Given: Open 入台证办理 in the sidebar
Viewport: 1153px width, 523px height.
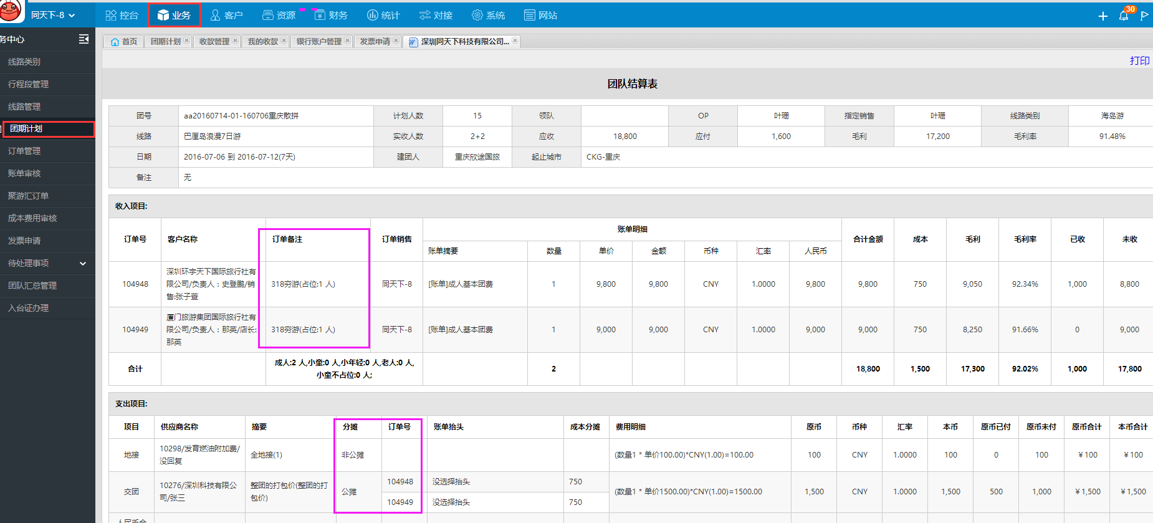Looking at the screenshot, I should coord(47,308).
